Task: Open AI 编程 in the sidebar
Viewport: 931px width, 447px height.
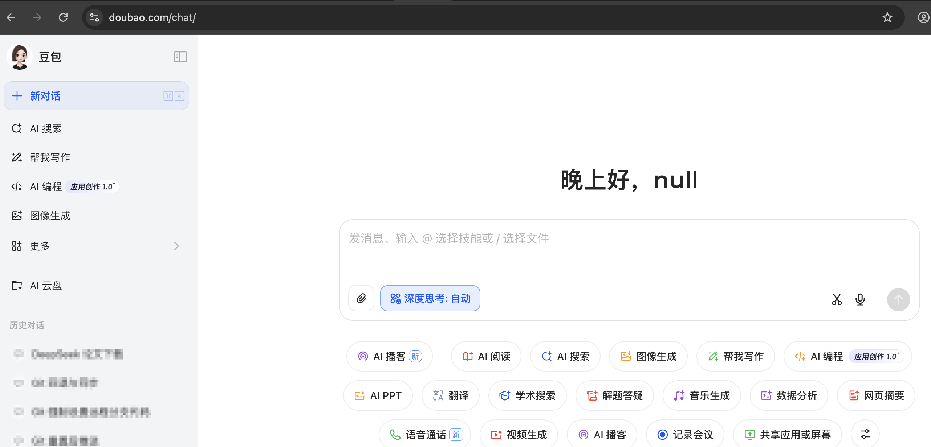Action: point(96,186)
